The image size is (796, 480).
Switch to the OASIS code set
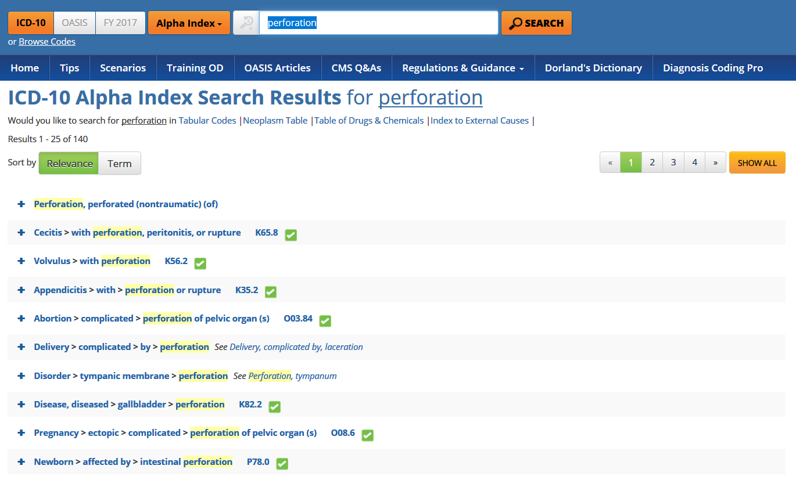pyautogui.click(x=74, y=23)
